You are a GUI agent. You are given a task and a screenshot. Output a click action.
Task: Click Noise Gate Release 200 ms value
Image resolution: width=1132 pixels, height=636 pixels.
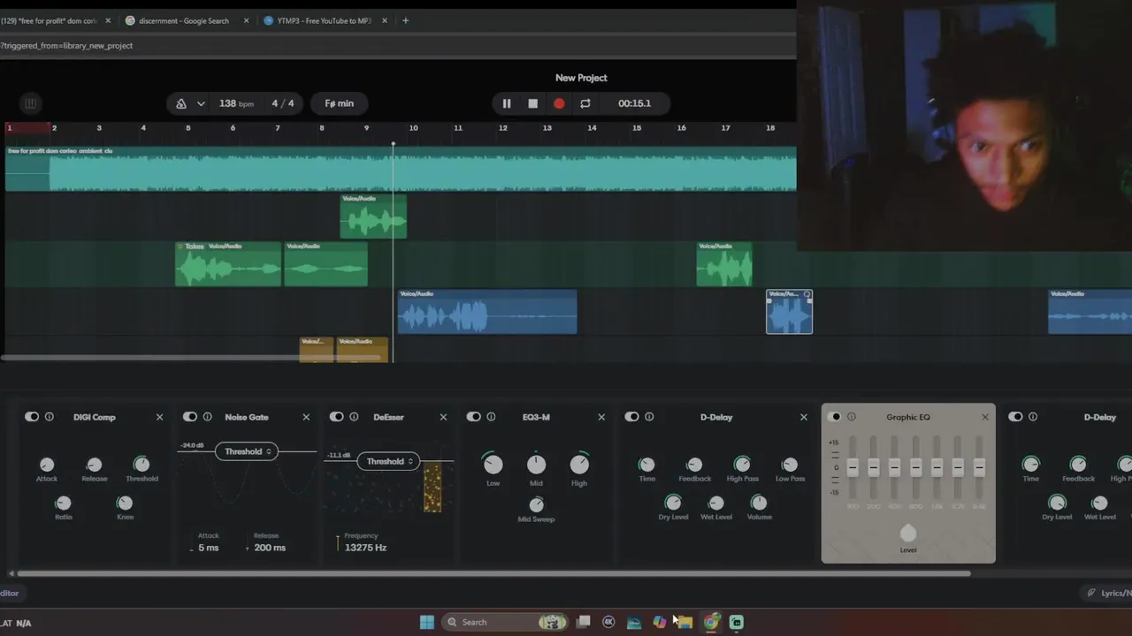270,548
